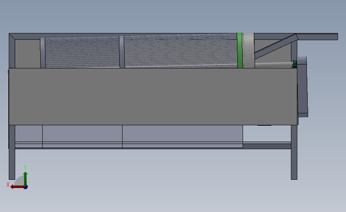
Task: Select the horizontal drive shaft near motor
Action: [x=274, y=65]
